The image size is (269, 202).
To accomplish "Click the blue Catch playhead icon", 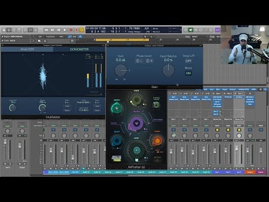I will [x=80, y=36].
